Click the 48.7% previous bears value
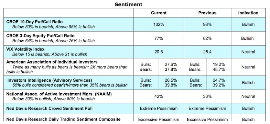270x124 pixels. (x=219, y=69)
